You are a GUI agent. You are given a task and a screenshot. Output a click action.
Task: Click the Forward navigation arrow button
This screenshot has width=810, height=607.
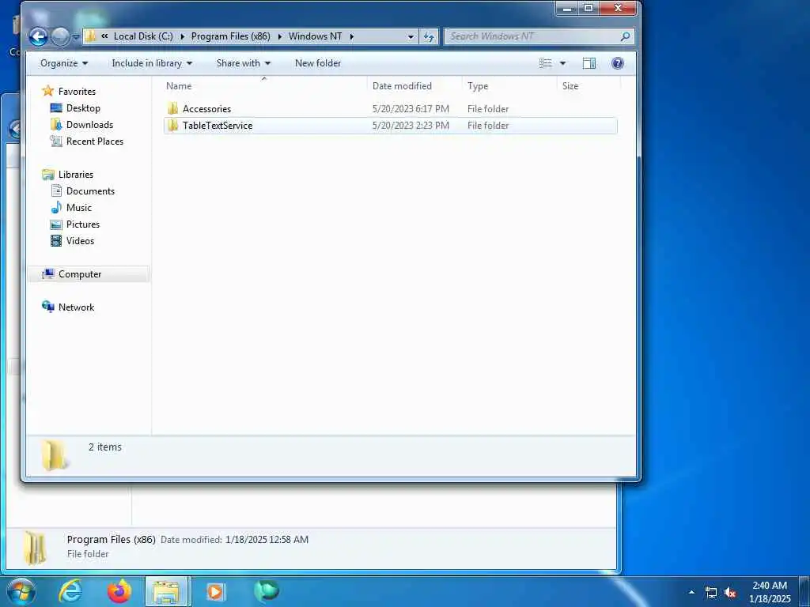[x=60, y=36]
